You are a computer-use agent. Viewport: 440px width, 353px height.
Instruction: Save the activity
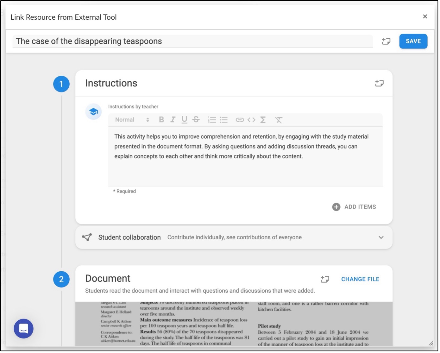click(x=413, y=41)
